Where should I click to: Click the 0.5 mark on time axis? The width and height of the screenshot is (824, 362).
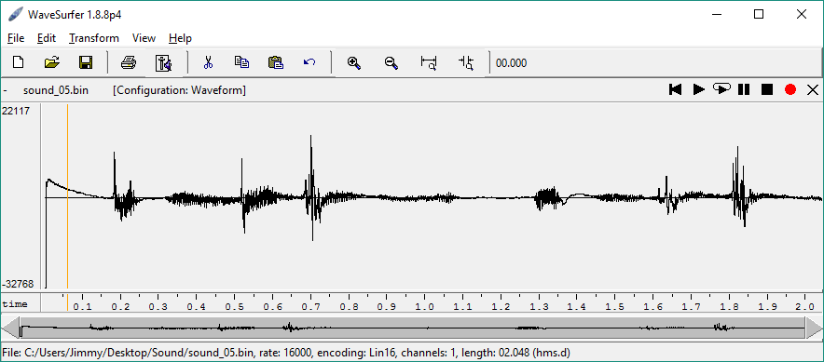[x=234, y=306]
